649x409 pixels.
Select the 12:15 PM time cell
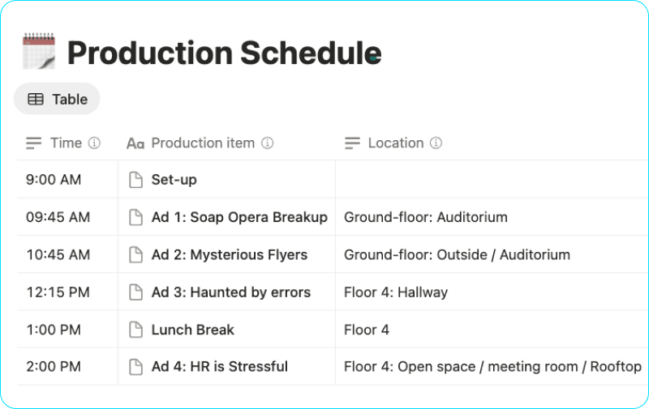point(58,292)
